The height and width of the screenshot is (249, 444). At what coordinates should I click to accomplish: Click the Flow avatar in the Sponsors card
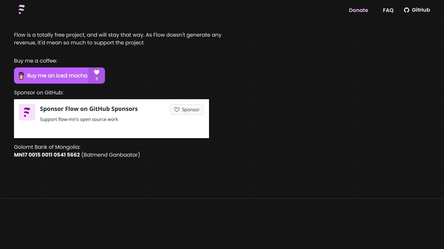click(27, 112)
